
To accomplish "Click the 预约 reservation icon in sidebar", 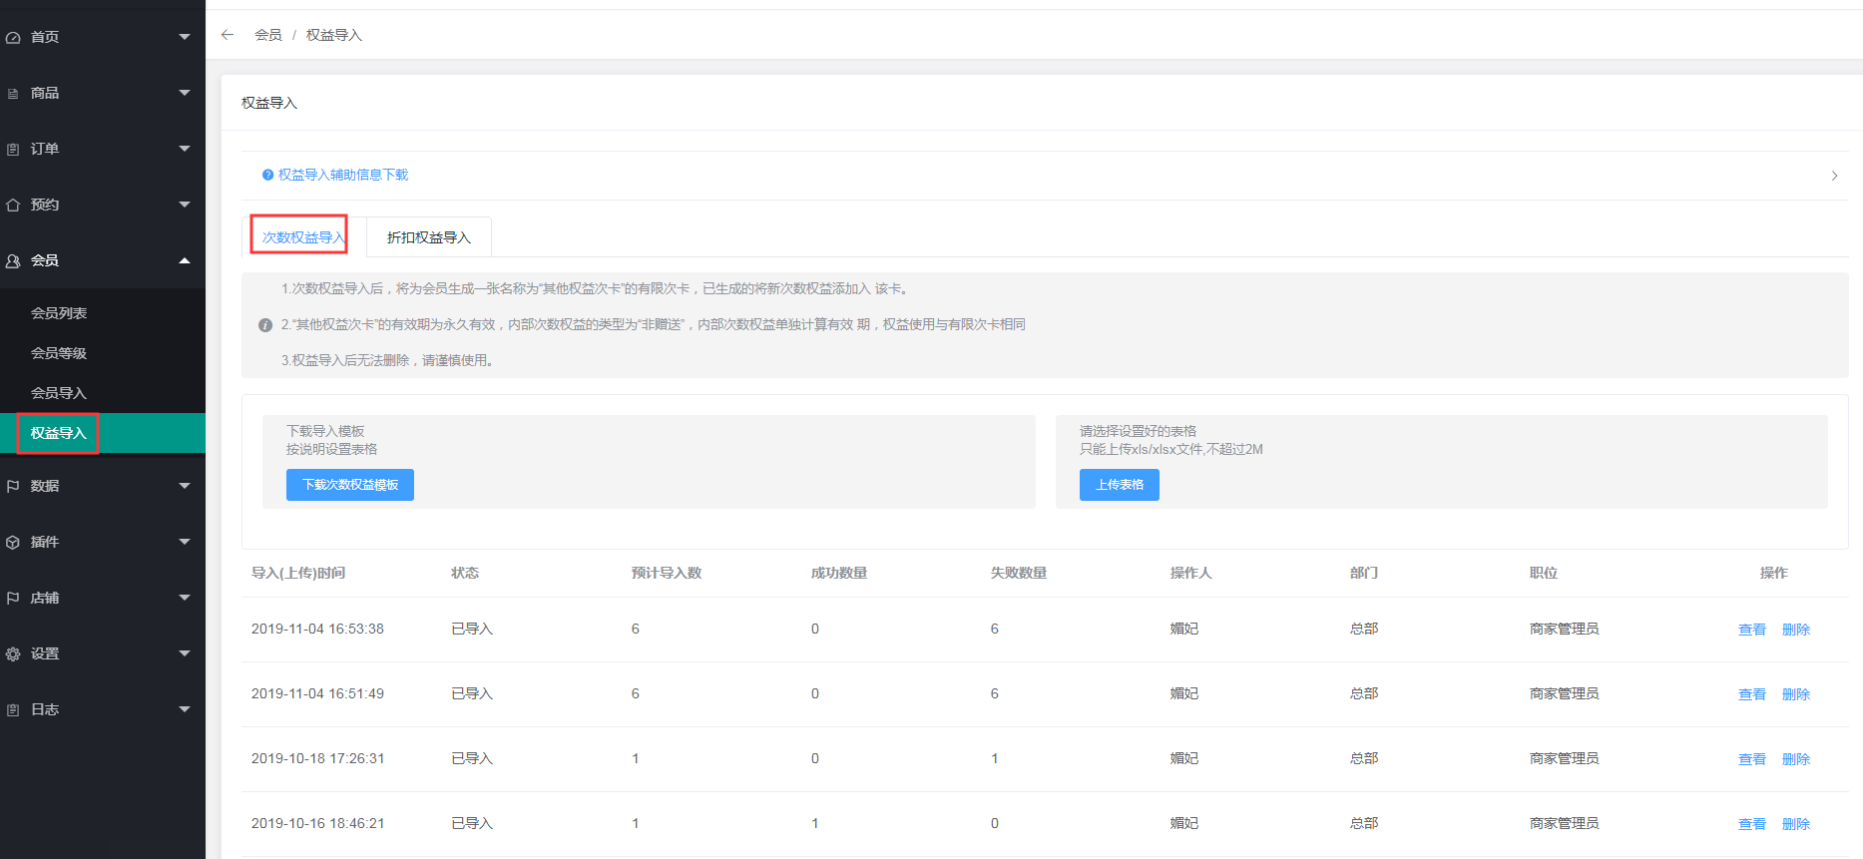I will (13, 206).
